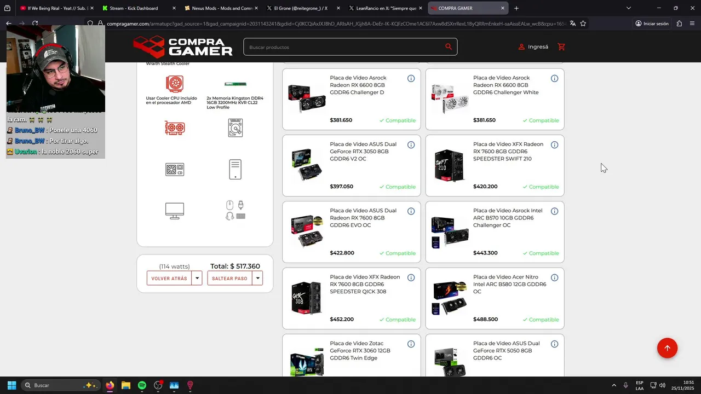Click the search magnifier icon

coord(449,47)
